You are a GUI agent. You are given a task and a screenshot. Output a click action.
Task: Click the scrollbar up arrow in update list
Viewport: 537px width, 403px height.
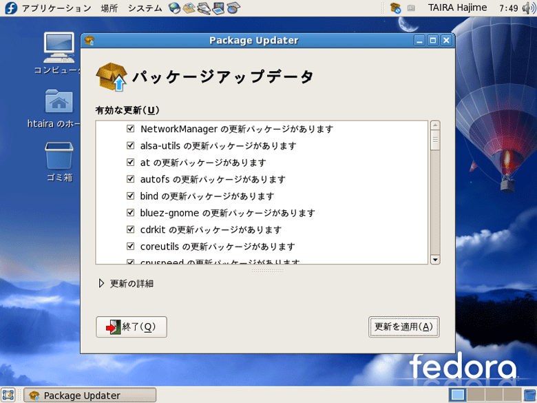434,126
